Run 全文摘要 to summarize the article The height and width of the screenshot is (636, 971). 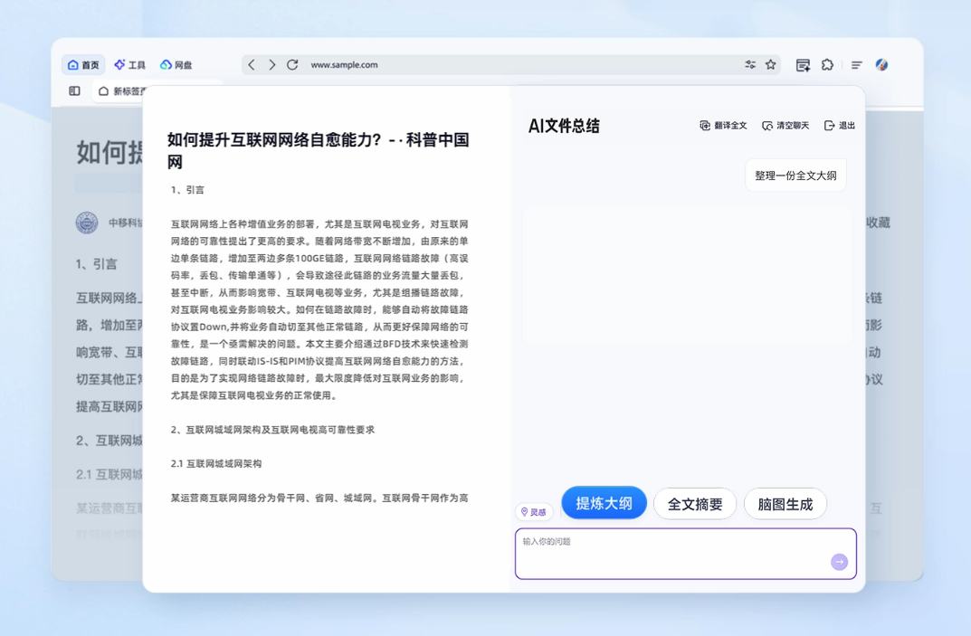[x=694, y=504]
